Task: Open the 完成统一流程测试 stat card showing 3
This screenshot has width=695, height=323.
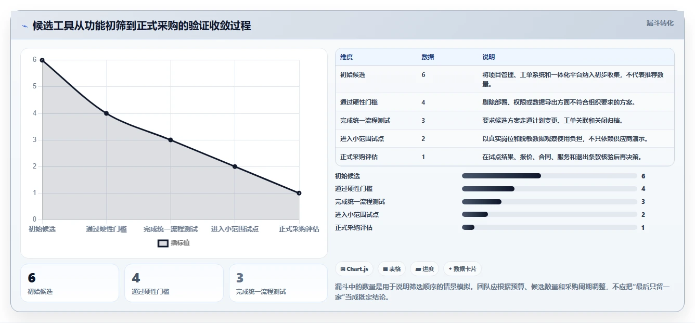Action: tap(278, 283)
